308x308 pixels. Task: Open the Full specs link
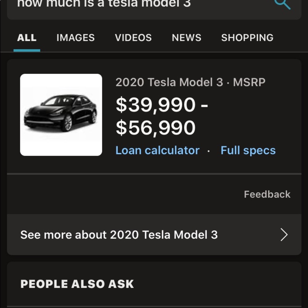tap(248, 150)
